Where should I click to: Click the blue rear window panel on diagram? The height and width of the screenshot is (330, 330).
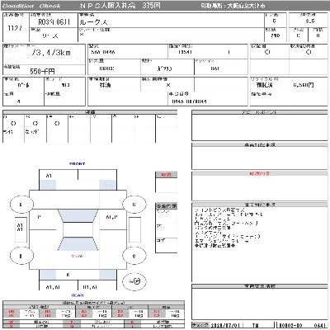tap(78, 243)
